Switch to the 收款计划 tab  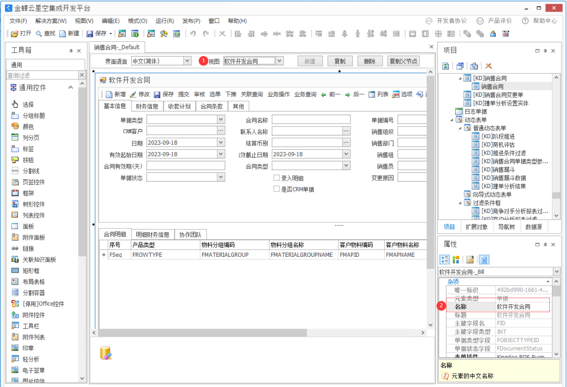point(179,106)
